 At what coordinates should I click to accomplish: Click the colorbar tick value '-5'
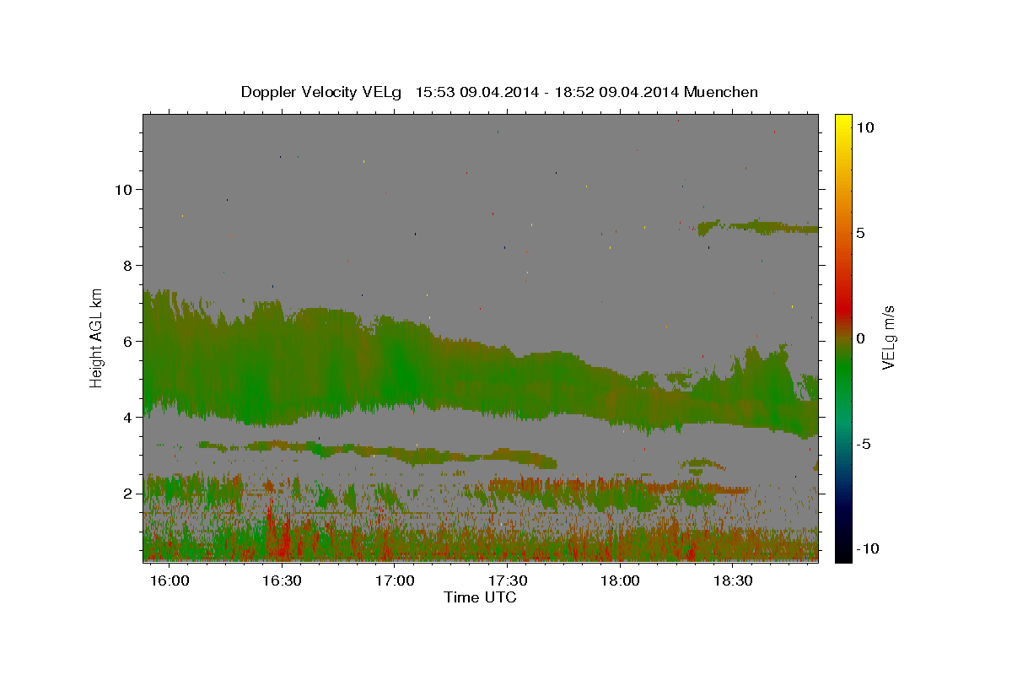(x=862, y=444)
